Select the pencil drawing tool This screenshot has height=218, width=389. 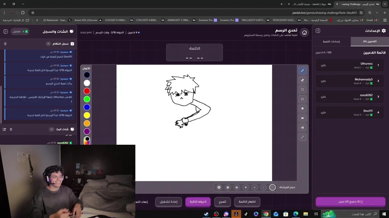[x=302, y=71]
